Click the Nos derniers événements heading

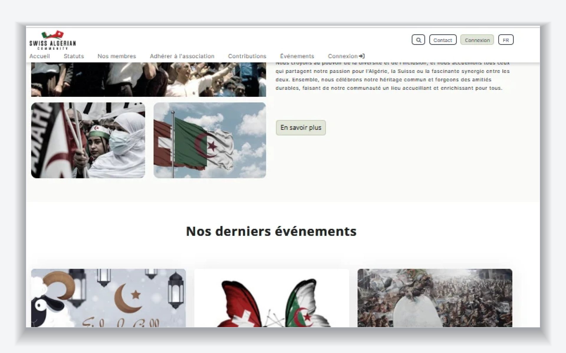tap(271, 231)
